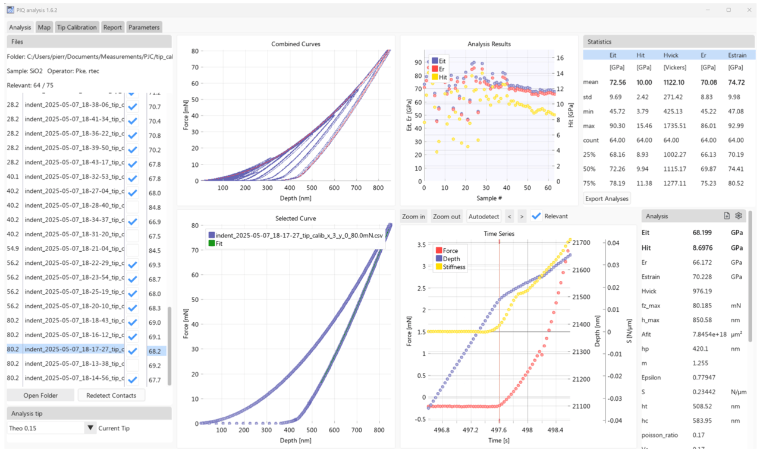
Task: Toggle the Relevant checkbox above Time Series
Action: click(x=536, y=216)
